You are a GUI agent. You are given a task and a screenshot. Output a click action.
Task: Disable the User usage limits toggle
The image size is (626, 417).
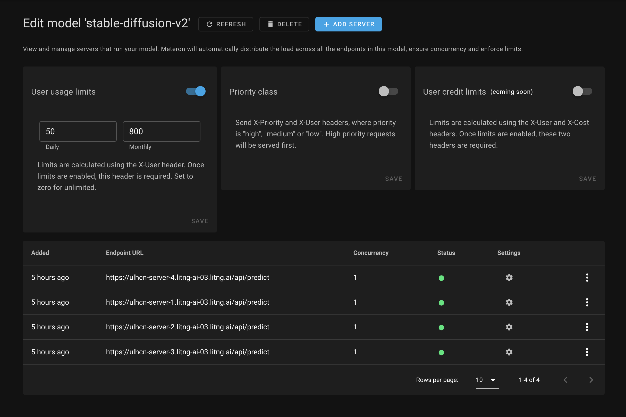point(196,91)
